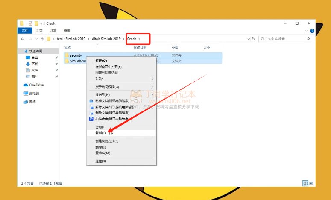Open 文档 in navigation pane
Screen dimensions: 331x200
35,70
